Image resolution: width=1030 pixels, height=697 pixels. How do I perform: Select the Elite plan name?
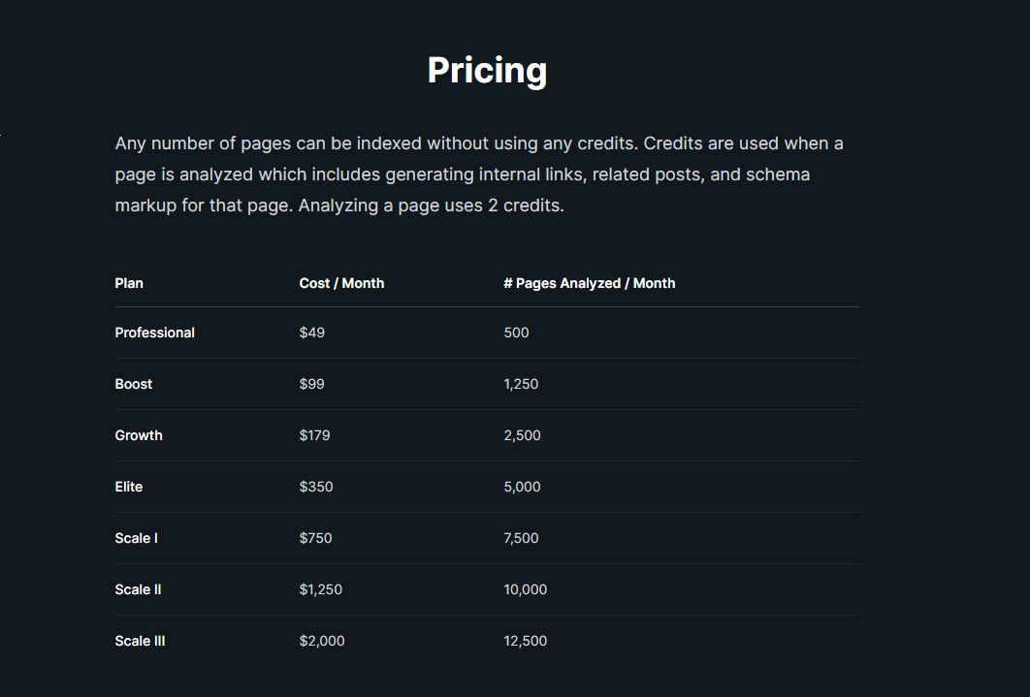click(129, 487)
